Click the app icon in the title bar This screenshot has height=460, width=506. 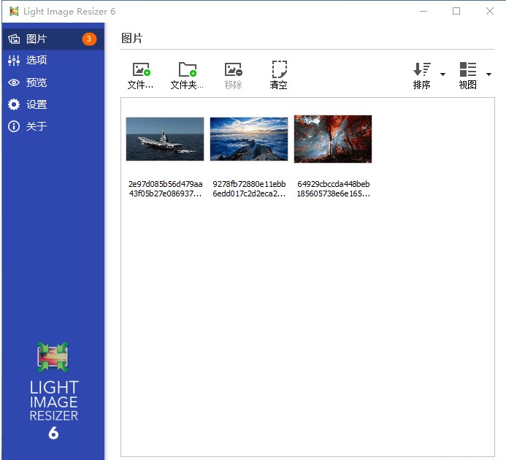(x=14, y=11)
